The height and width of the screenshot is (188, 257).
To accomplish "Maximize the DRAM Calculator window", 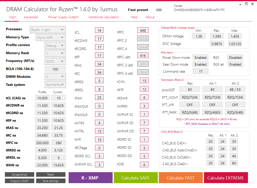I will point(246,4).
